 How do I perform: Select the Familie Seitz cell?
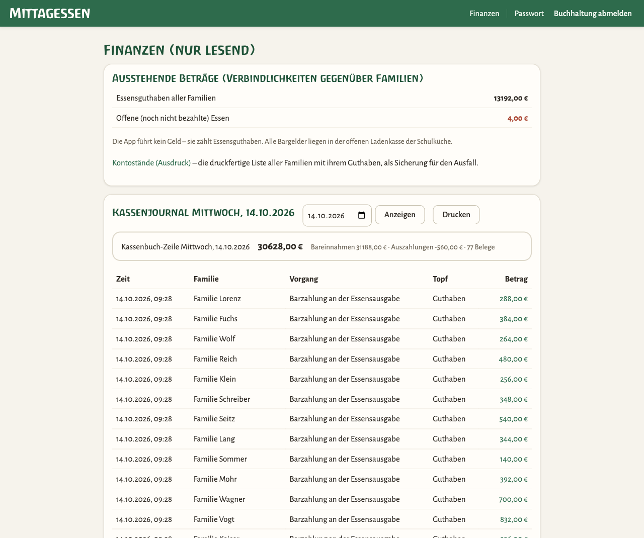[214, 419]
